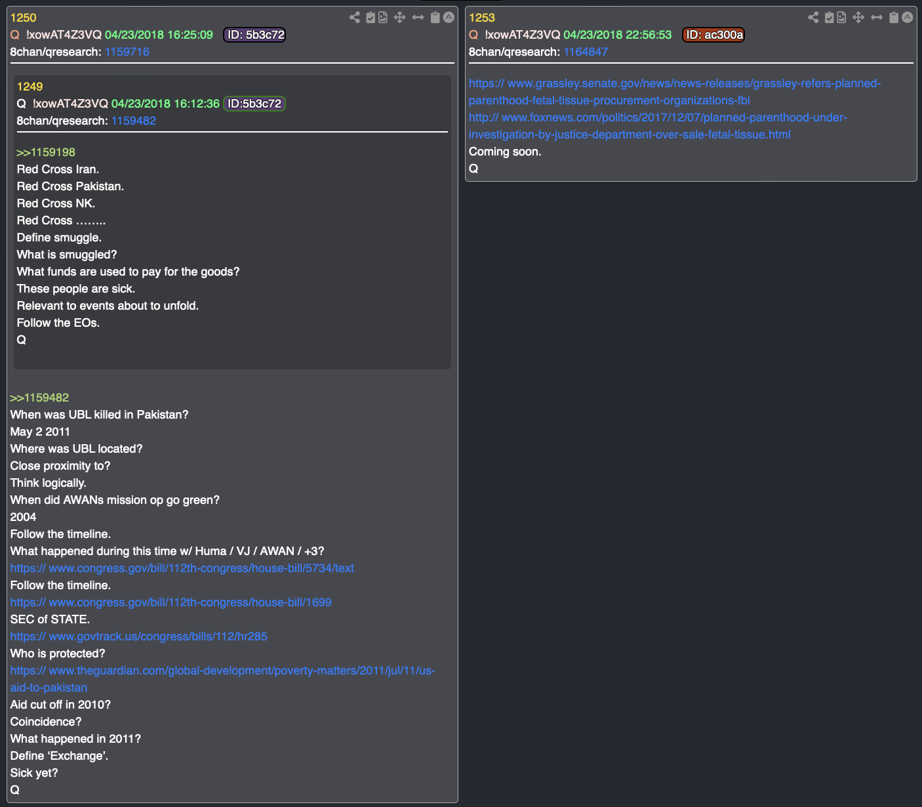Click the line 'When was UBL killed in Pakistan?'
The image size is (922, 807).
(100, 415)
